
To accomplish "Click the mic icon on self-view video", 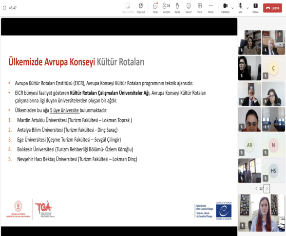I will pyautogui.click(x=242, y=226).
